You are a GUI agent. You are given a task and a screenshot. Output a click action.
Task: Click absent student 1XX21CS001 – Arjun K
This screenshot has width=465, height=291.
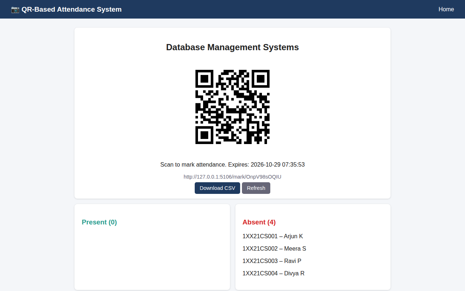(x=273, y=236)
